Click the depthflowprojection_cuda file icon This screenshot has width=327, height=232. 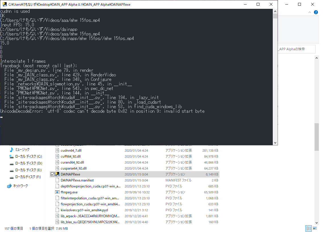(57, 186)
